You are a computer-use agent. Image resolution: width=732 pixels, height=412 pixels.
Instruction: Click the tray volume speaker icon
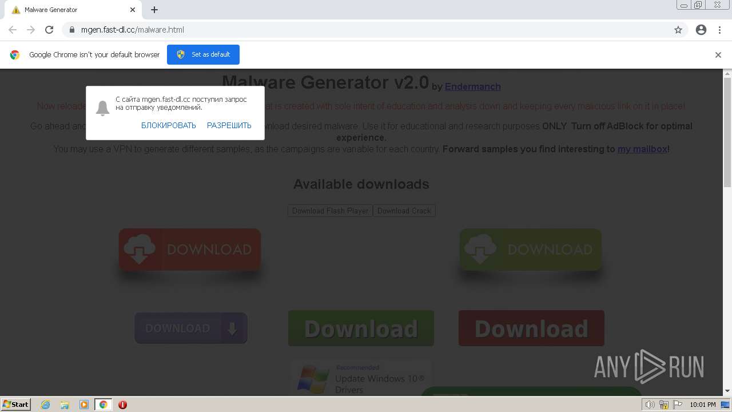[650, 405]
